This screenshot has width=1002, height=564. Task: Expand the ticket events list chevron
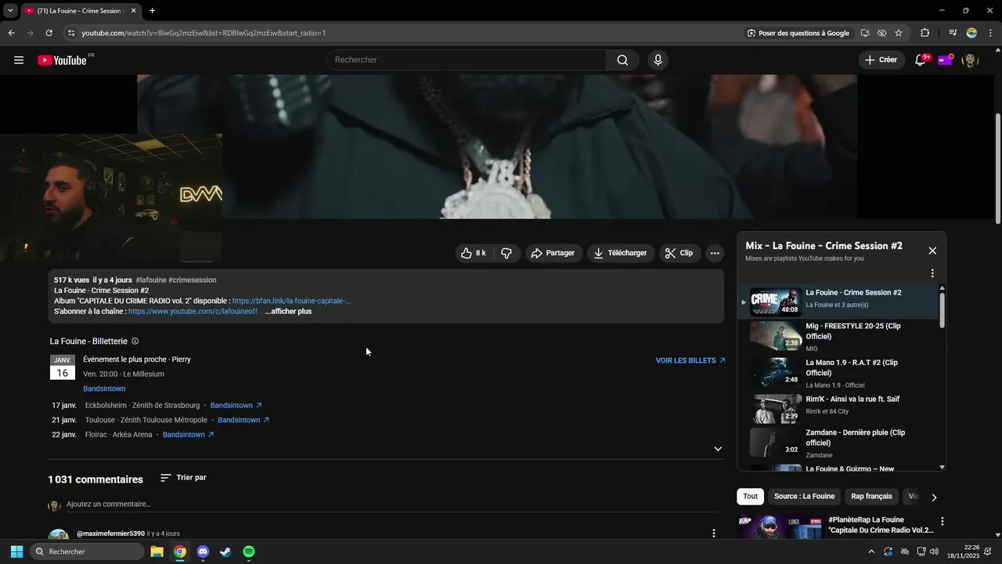pyautogui.click(x=718, y=449)
